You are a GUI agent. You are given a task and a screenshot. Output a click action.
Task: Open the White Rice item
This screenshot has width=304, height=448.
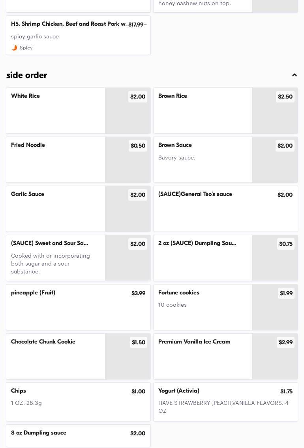pos(78,110)
